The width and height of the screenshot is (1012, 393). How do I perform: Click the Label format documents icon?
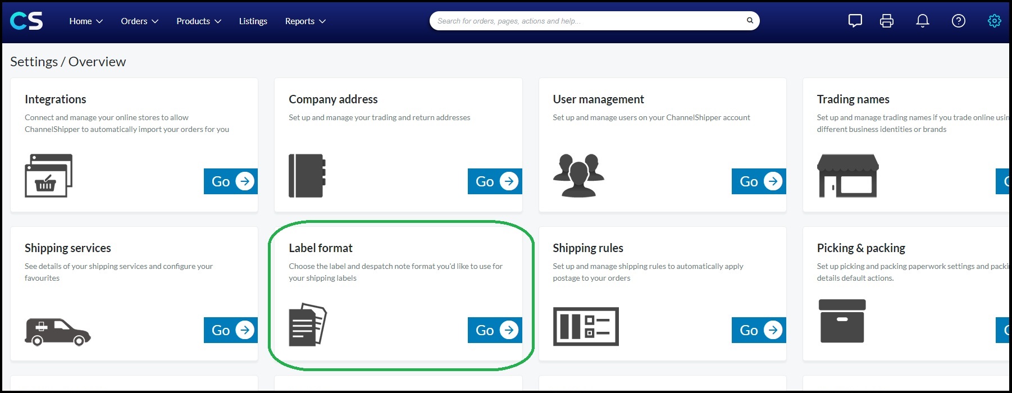(x=308, y=325)
